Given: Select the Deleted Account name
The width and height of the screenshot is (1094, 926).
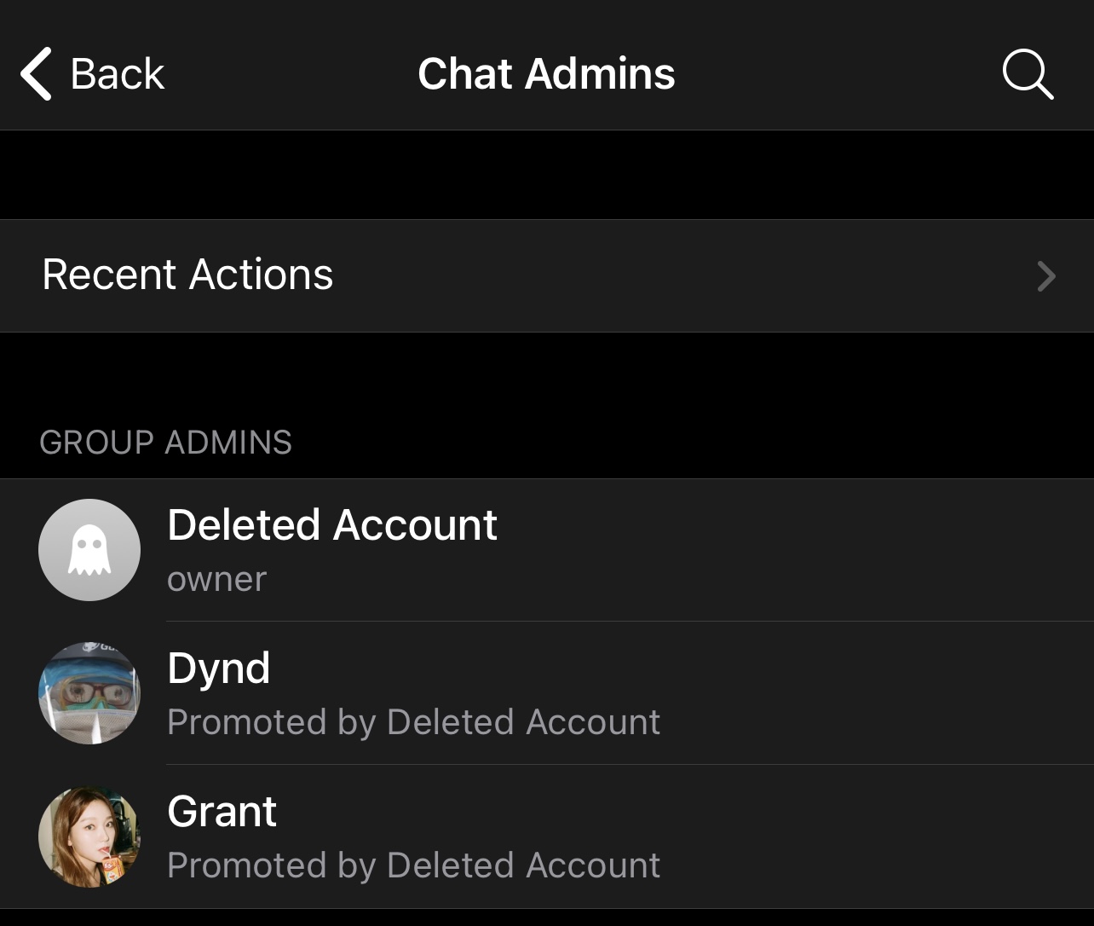Looking at the screenshot, I should (x=332, y=525).
